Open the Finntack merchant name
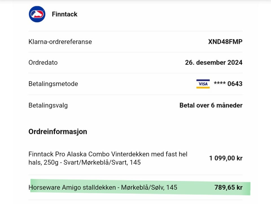This screenshot has width=271, height=204. point(65,14)
